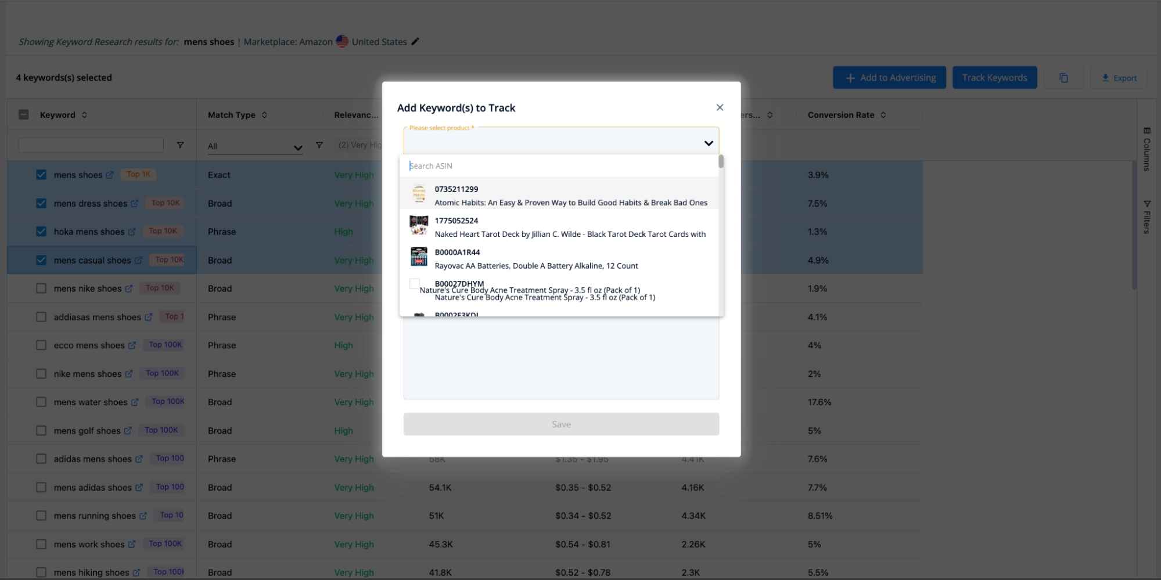Open the Columns side panel
This screenshot has height=580, width=1161.
point(1147,149)
